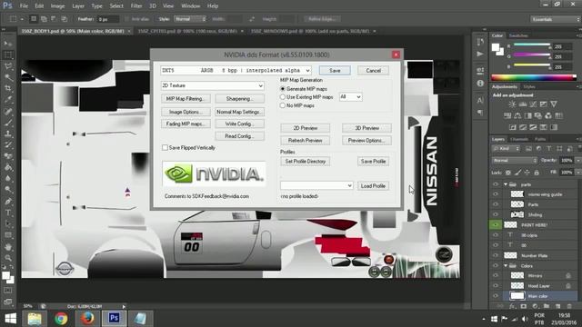This screenshot has width=582, height=327.
Task: Select the Brush tool
Action: pos(8,123)
